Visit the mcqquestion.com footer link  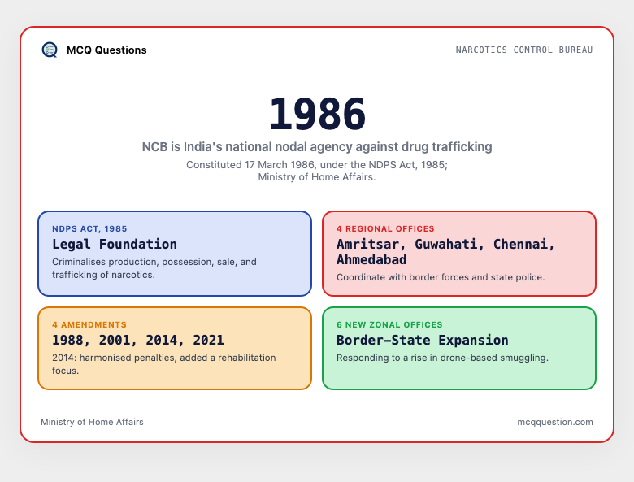[x=555, y=422]
